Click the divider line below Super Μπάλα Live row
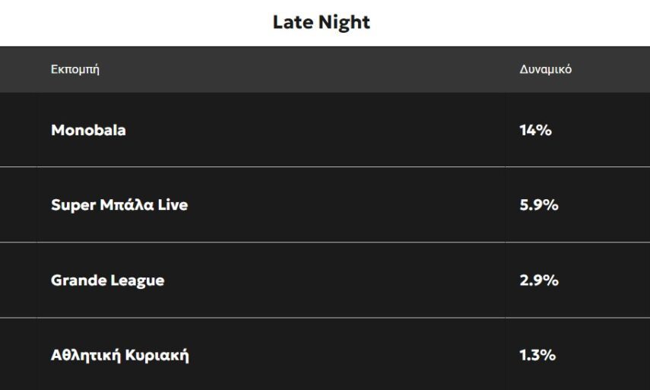Screen dimensions: 650x390 pos(304,242)
